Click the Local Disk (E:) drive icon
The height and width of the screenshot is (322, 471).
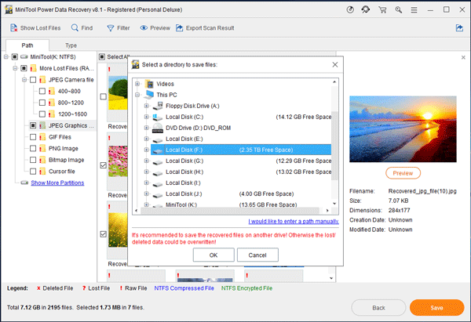[158, 139]
